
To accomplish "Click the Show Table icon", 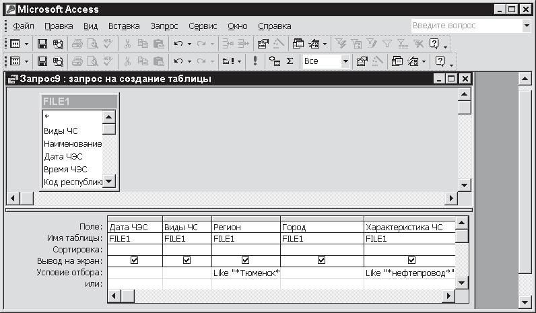I will [x=274, y=61].
